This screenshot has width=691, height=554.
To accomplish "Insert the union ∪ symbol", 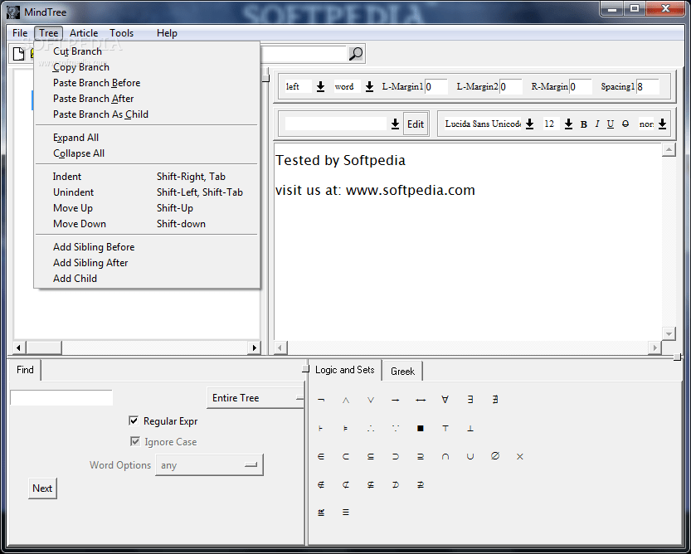I will 470,456.
